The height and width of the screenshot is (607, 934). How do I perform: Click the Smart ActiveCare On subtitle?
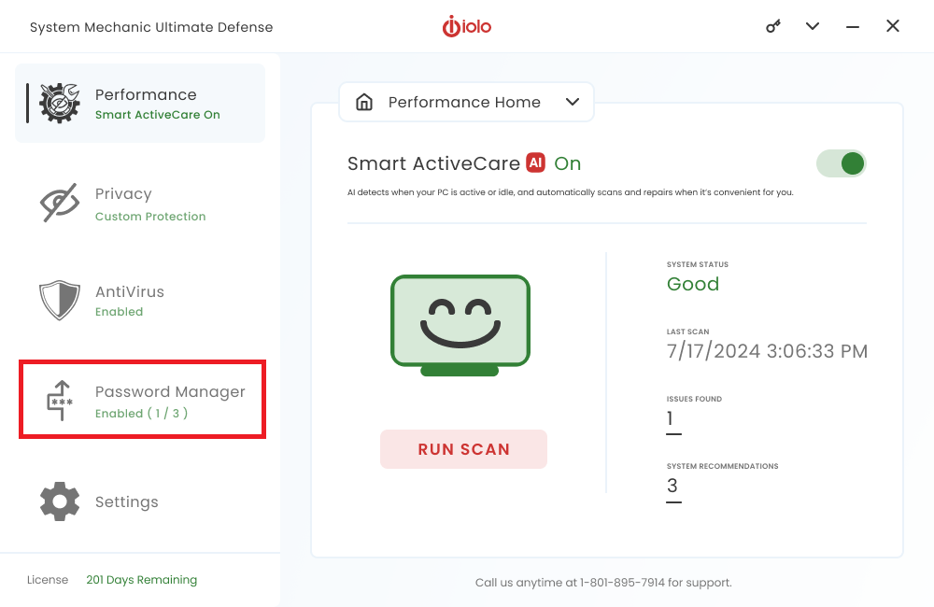click(158, 115)
